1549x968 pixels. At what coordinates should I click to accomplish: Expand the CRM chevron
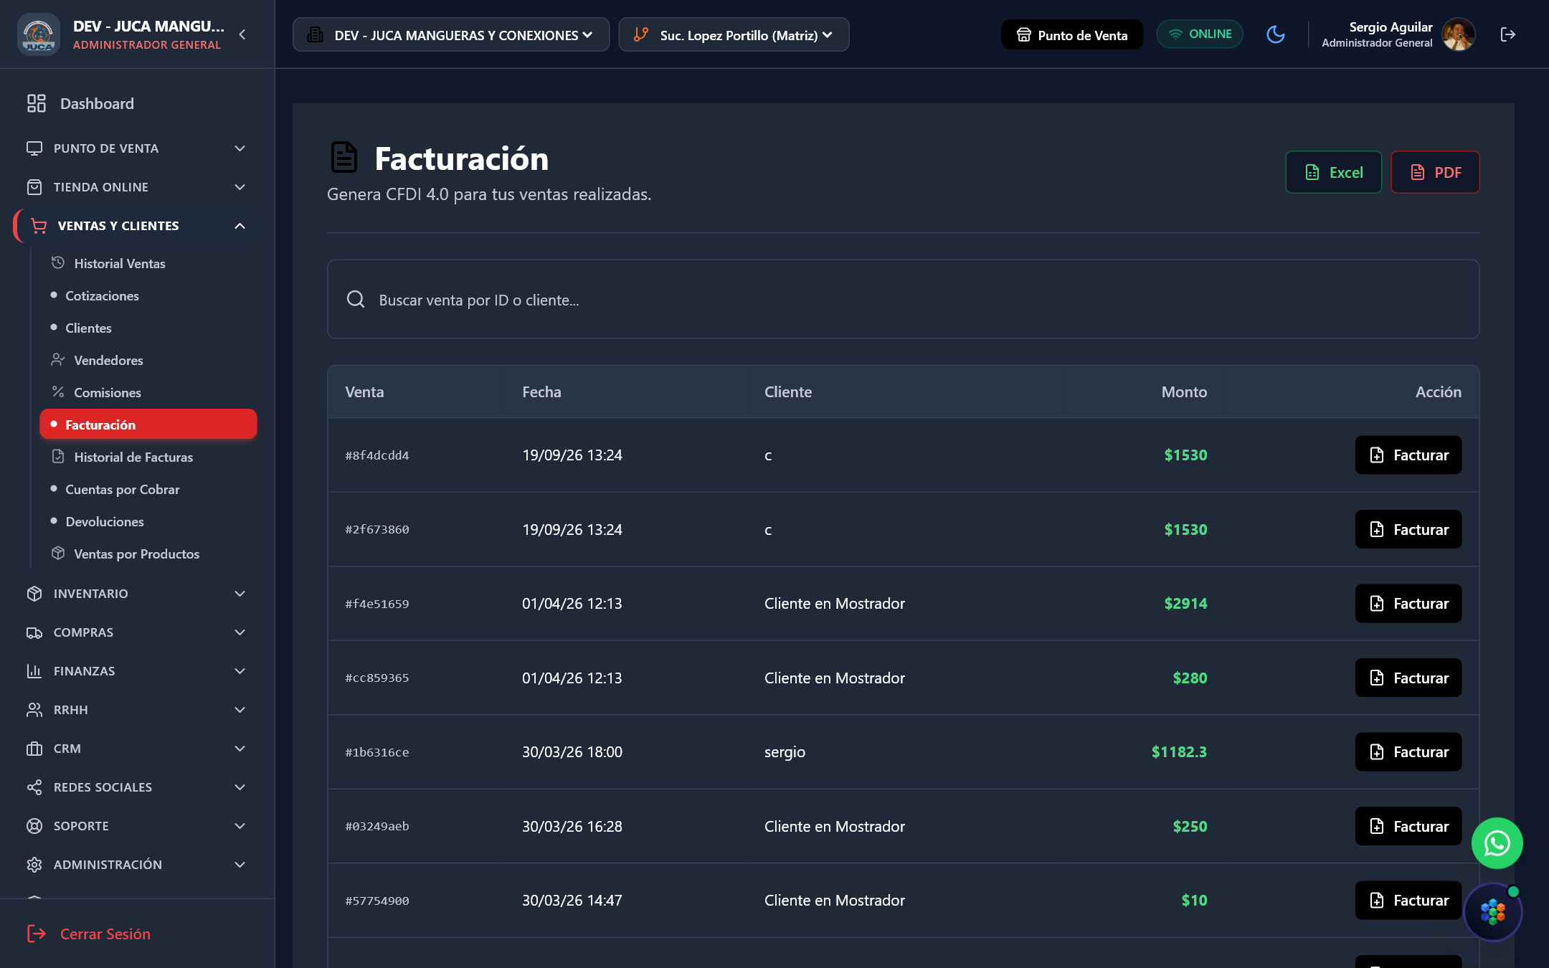point(240,749)
